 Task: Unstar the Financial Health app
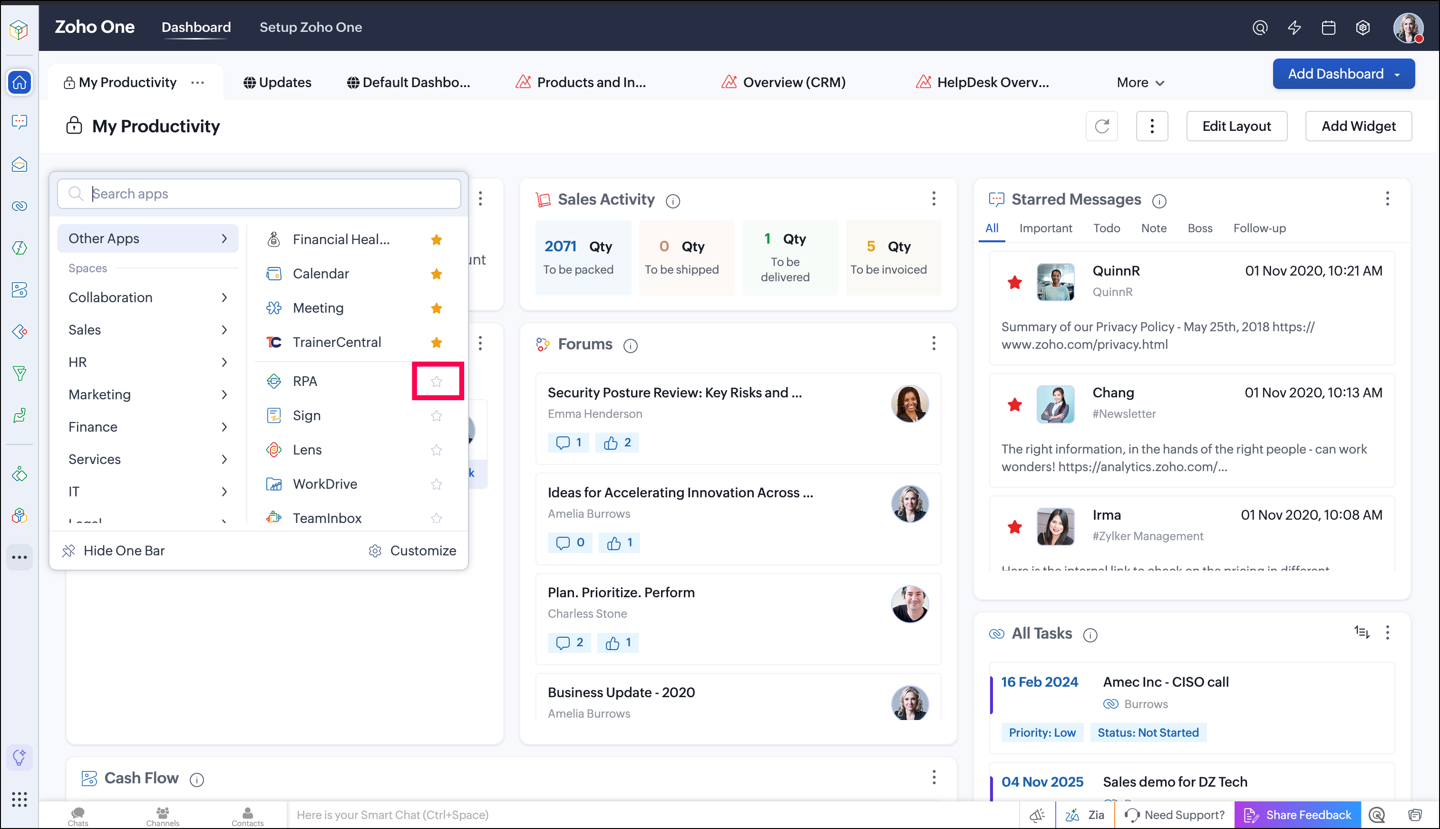pyautogui.click(x=437, y=240)
